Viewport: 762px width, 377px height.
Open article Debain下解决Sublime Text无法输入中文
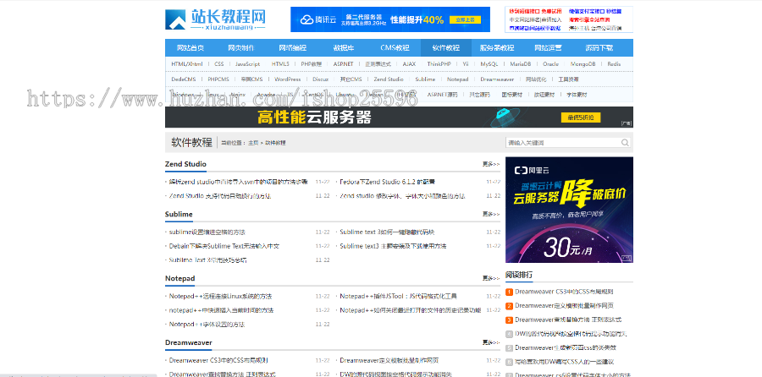(224, 247)
